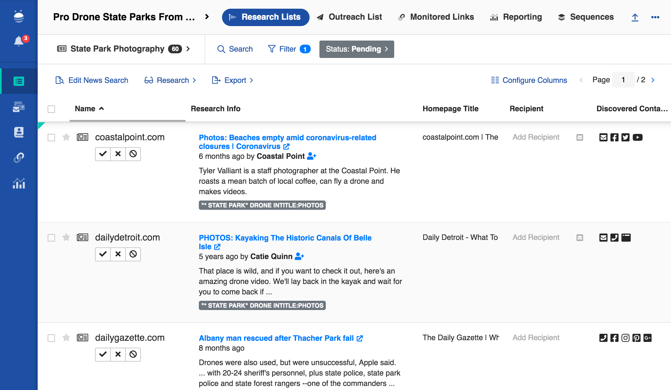
Task: Click the links chain icon in sidebar
Action: (19, 158)
